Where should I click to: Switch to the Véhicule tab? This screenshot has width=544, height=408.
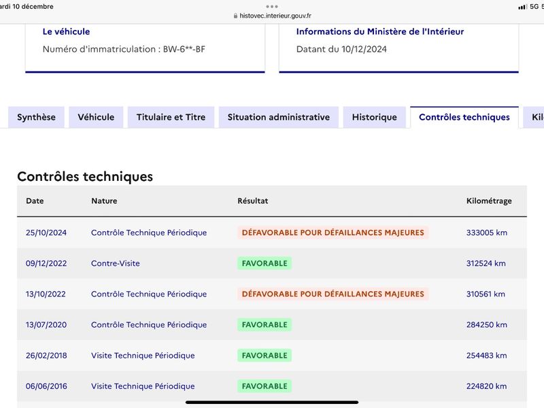(x=96, y=117)
